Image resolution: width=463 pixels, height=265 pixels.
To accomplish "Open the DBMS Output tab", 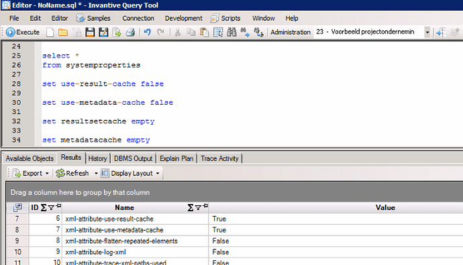I will point(133,158).
